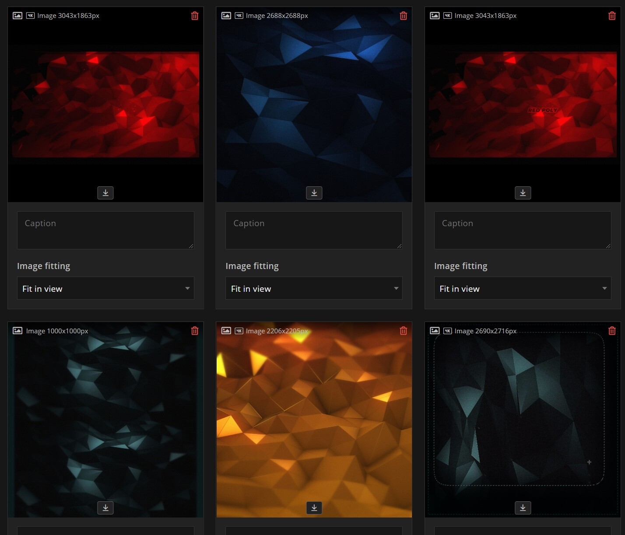Viewport: 625px width, 535px height.
Task: Click the download button on the teal square image
Action: pos(105,507)
